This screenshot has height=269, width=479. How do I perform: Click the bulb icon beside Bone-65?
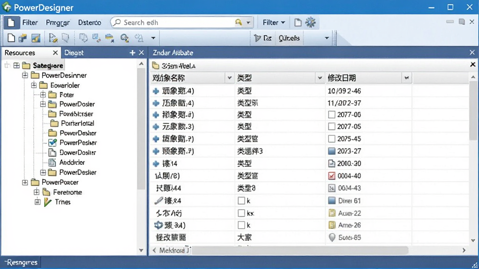[332, 237]
